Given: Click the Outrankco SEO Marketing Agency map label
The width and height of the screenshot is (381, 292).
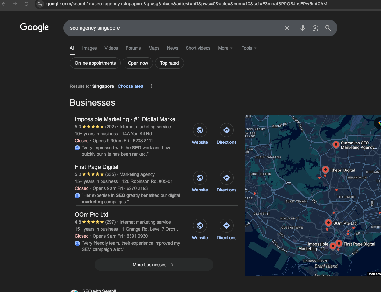Looking at the screenshot, I should [x=359, y=145].
